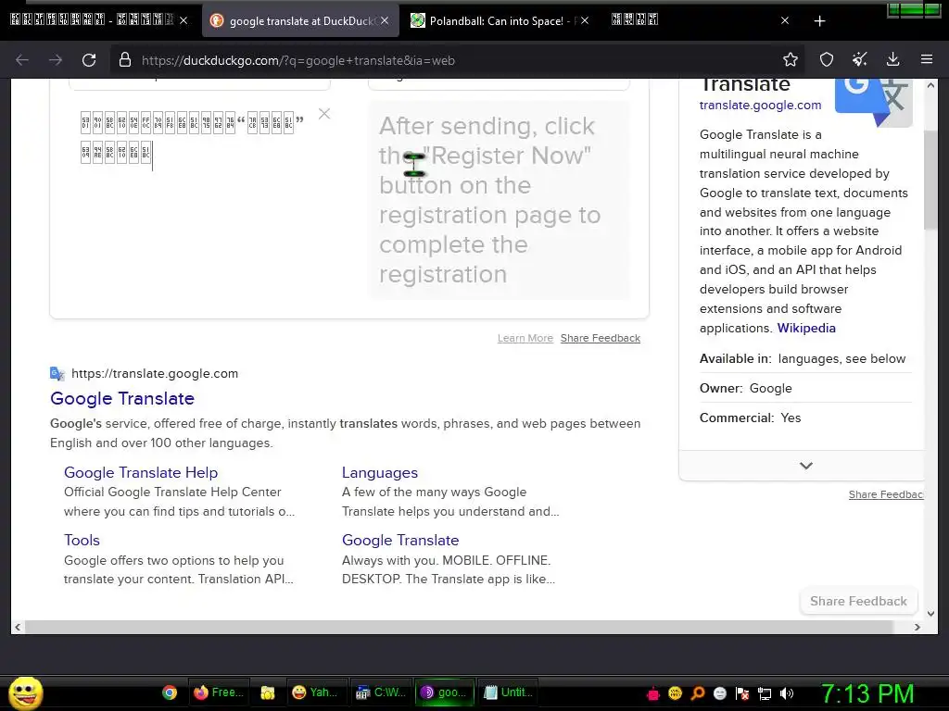Open the Google Translate Help sitelink
949x711 pixels.
141,473
